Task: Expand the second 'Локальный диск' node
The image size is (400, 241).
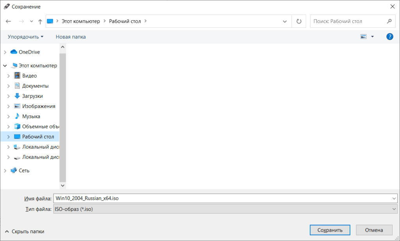Action: (x=9, y=157)
